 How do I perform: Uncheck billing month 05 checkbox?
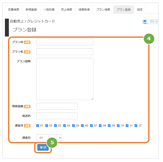(73, 126)
